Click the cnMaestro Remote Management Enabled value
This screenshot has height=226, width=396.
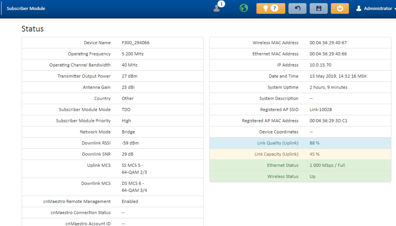pos(130,202)
